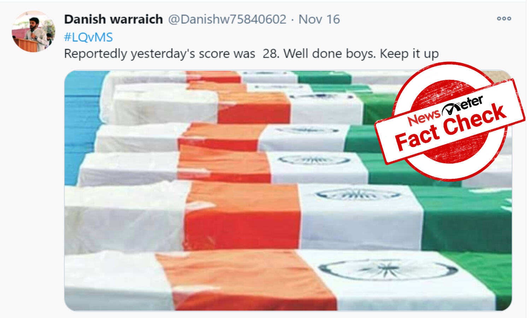The height and width of the screenshot is (318, 530).
Task: Click Ashoka Chakra on the nearest coffin flag
Action: [x=388, y=270]
